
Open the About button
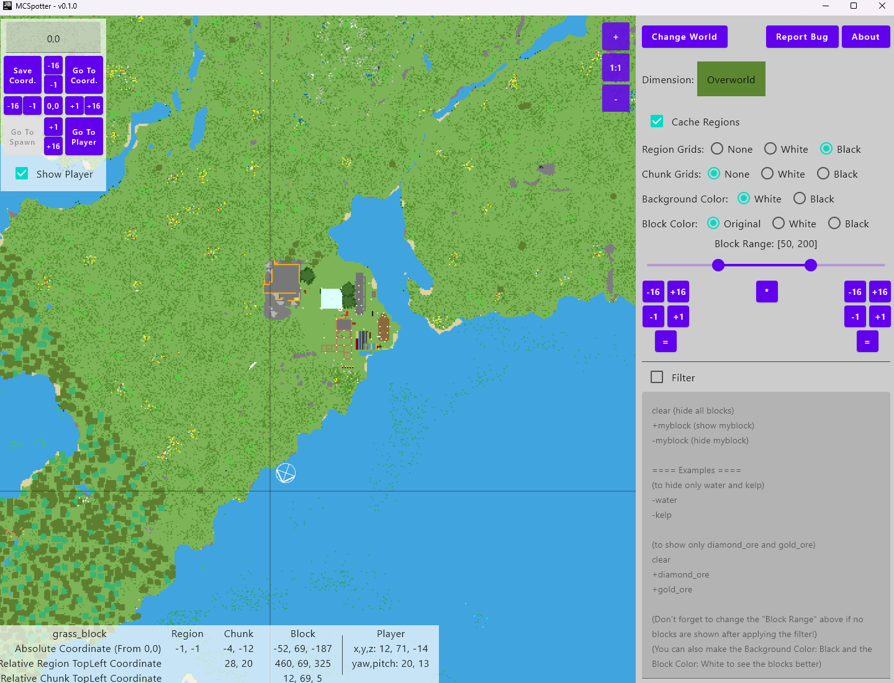[x=866, y=37]
